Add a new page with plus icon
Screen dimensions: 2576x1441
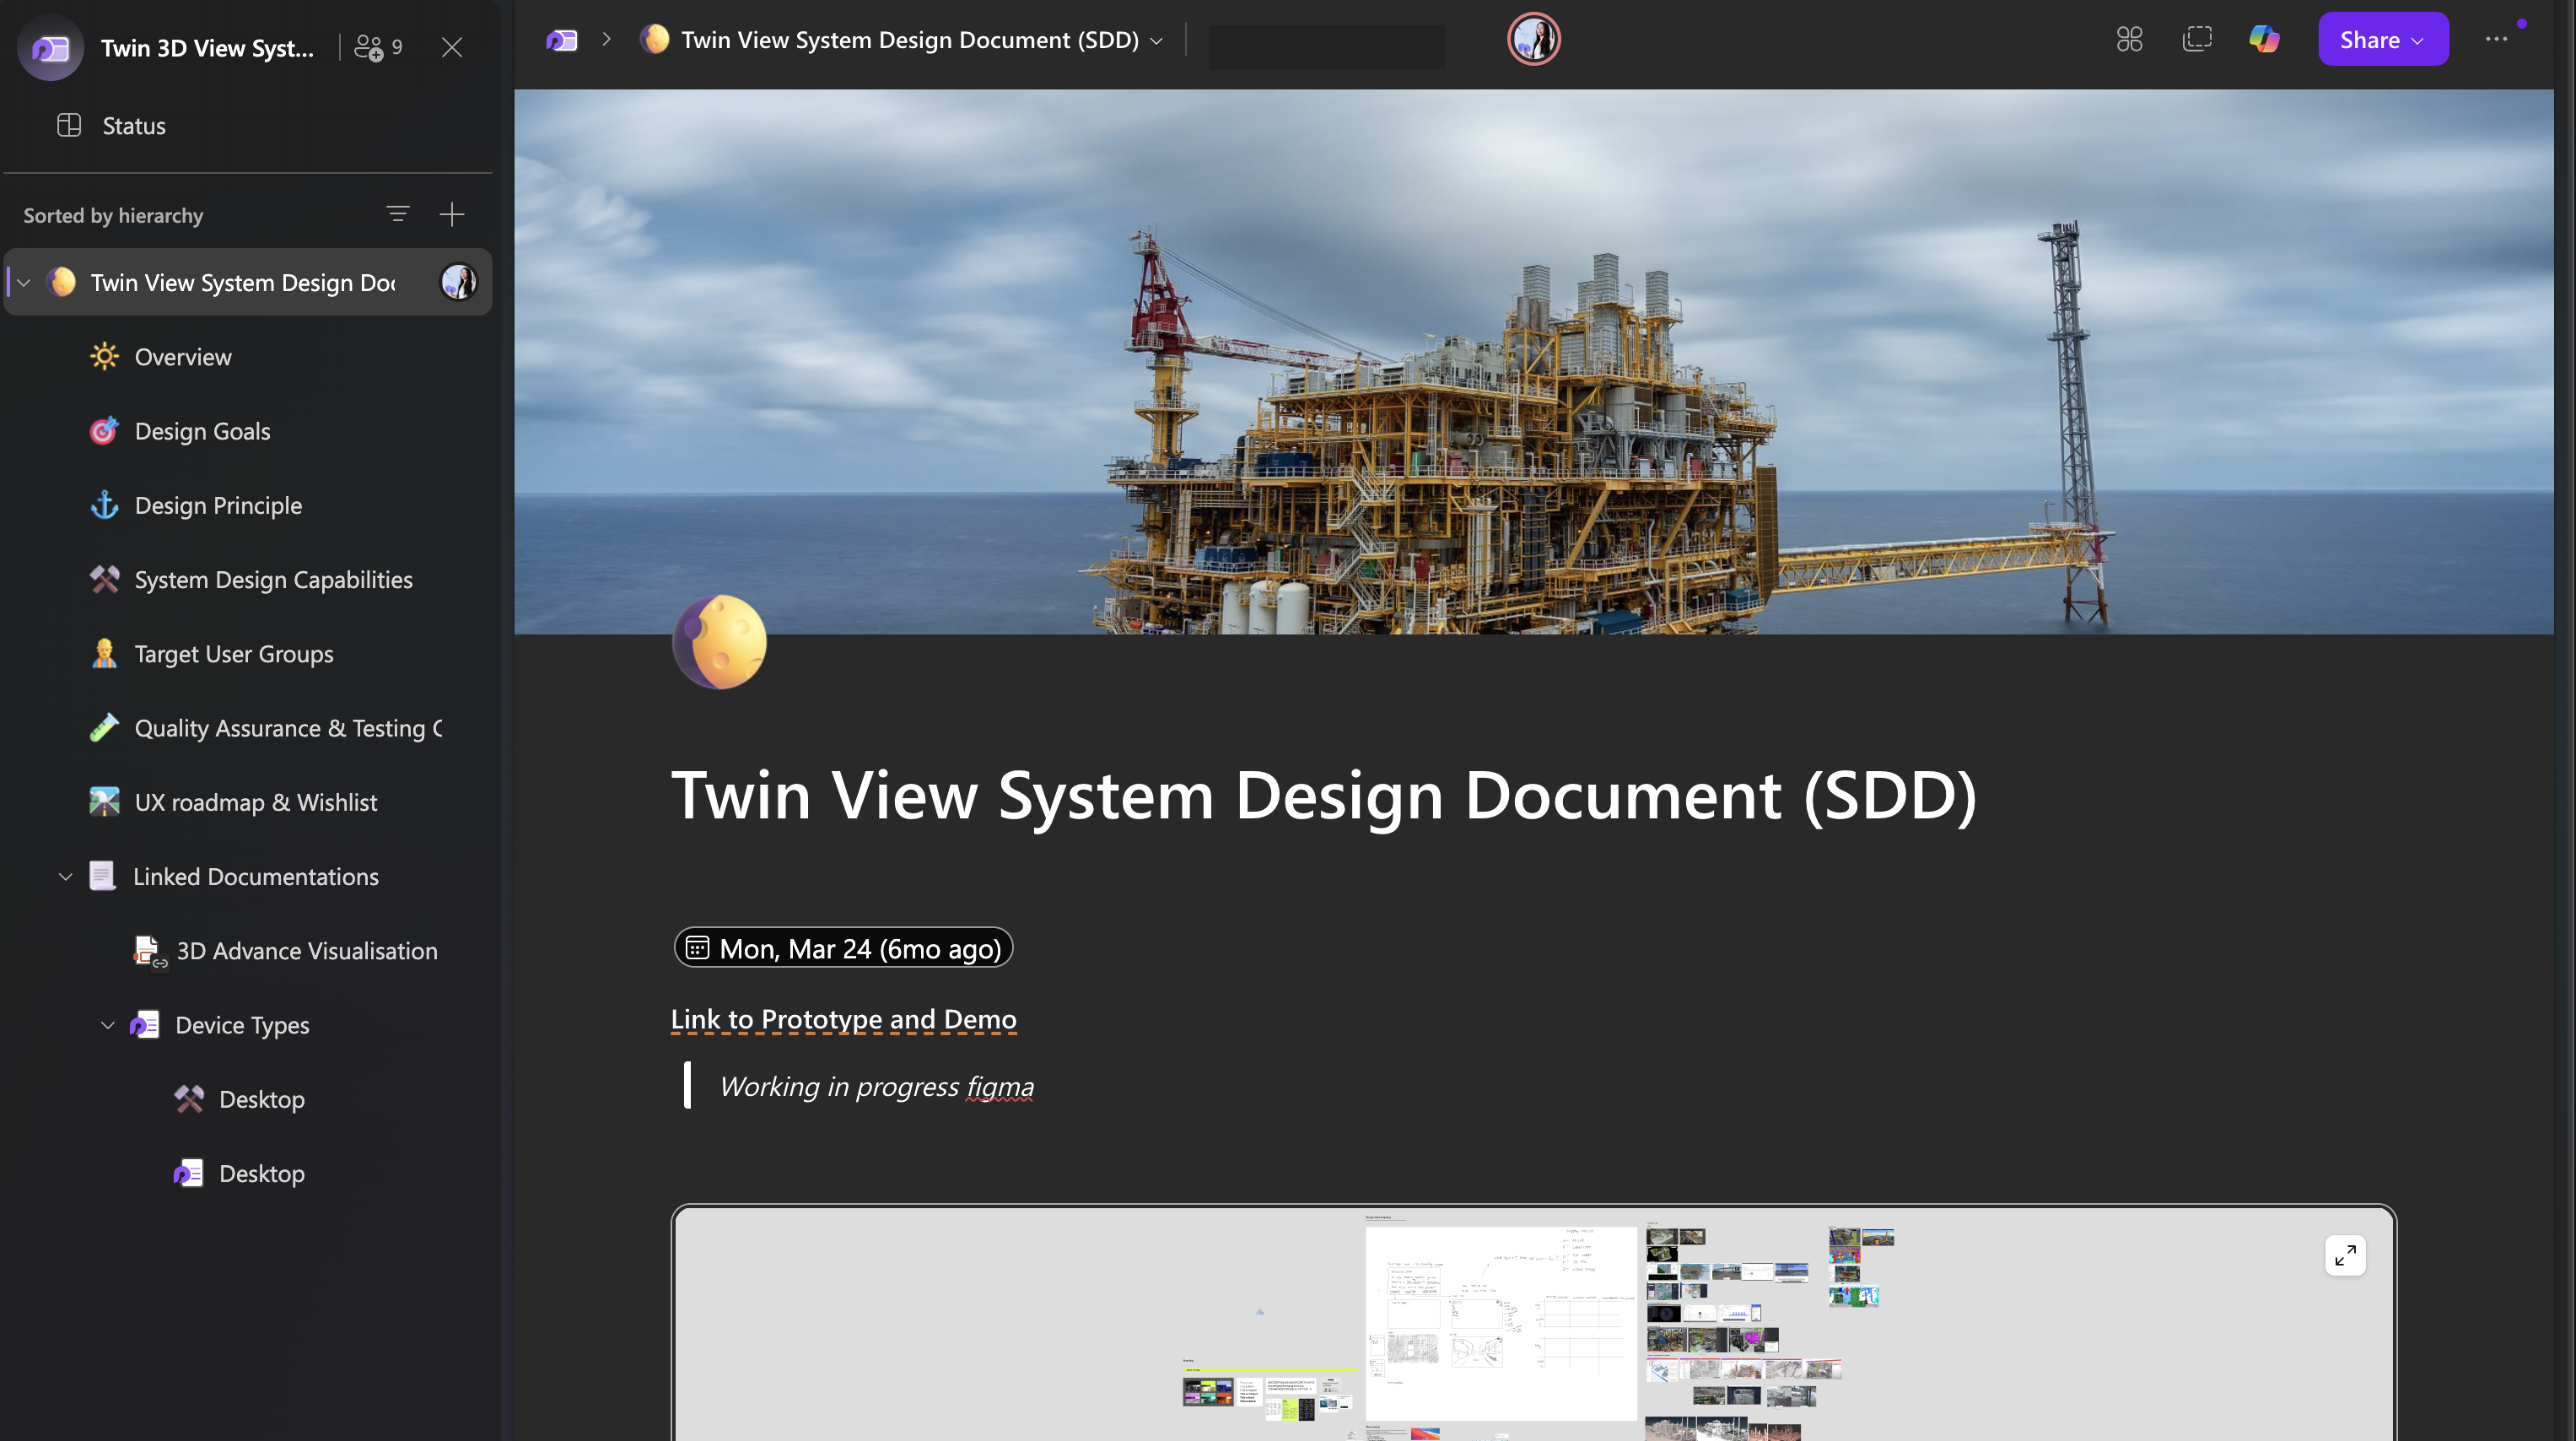pyautogui.click(x=452, y=214)
